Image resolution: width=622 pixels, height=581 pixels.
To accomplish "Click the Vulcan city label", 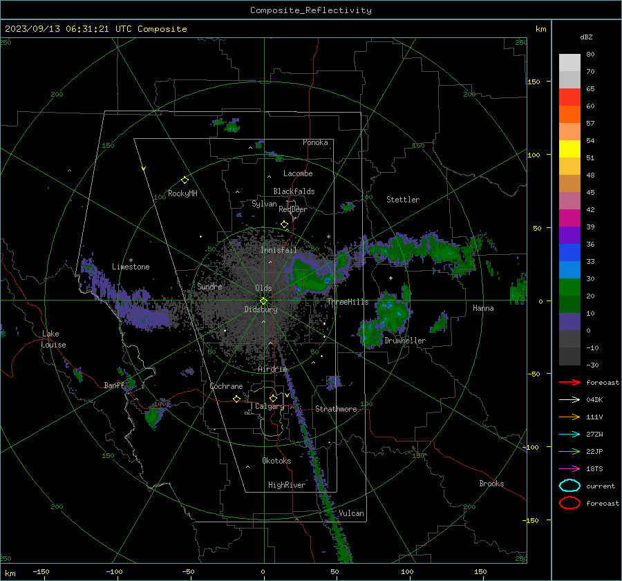I will point(351,513).
